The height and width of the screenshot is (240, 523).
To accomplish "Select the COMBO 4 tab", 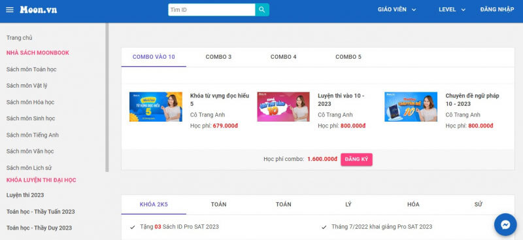I will (x=284, y=57).
